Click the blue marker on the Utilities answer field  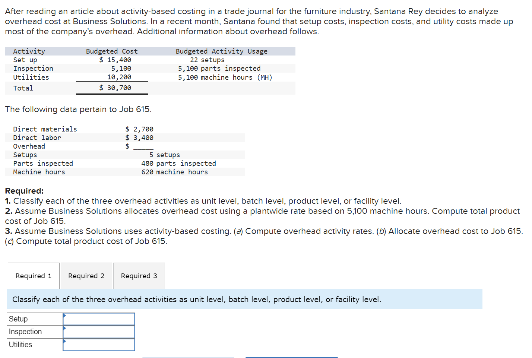tap(65, 342)
